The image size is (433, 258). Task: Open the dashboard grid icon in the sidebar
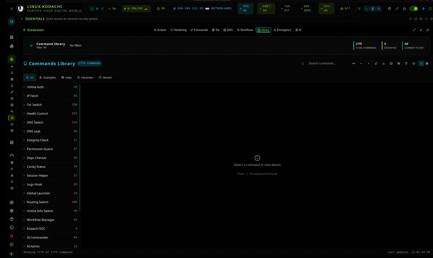point(12,37)
